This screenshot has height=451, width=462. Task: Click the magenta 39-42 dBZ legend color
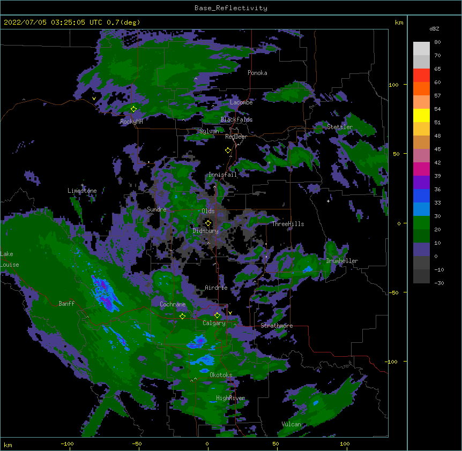421,169
